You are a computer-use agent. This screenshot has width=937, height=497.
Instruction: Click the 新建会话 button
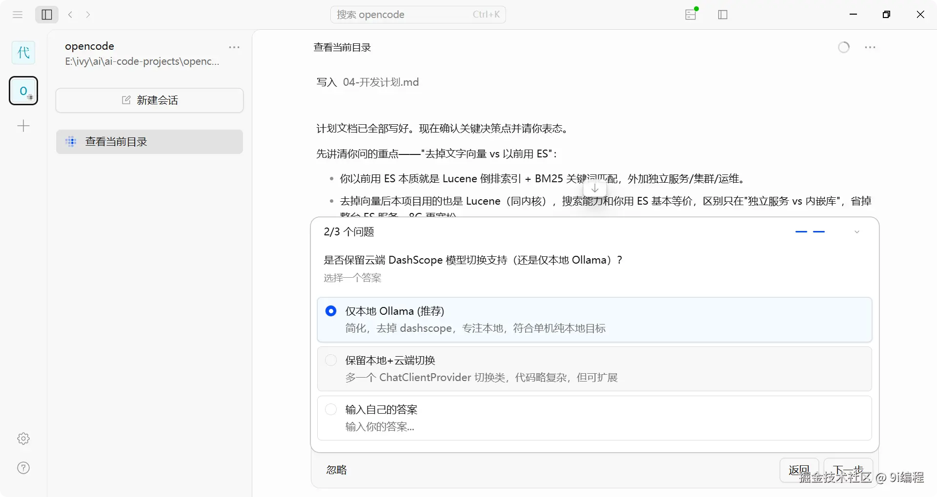pos(149,100)
